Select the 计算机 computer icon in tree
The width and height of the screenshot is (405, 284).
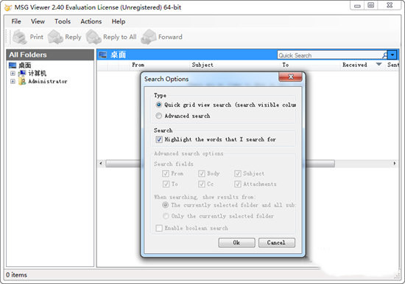pos(22,74)
